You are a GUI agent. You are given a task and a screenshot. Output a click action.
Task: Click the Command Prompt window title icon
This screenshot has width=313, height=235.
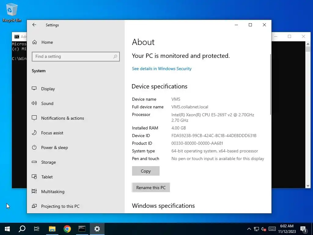(17, 37)
